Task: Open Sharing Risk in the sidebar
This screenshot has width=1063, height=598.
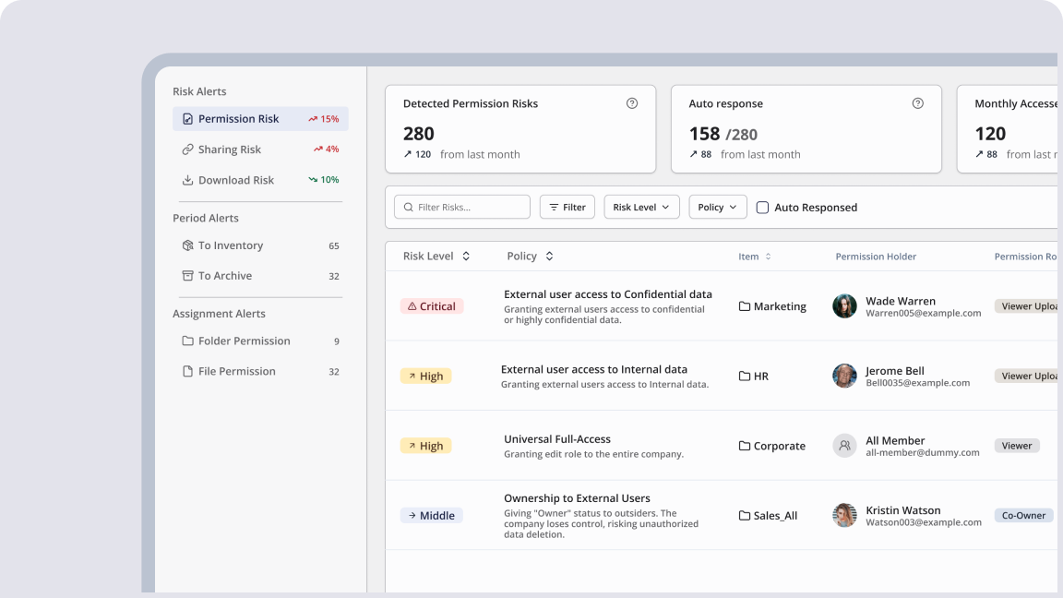Action: pyautogui.click(x=260, y=149)
